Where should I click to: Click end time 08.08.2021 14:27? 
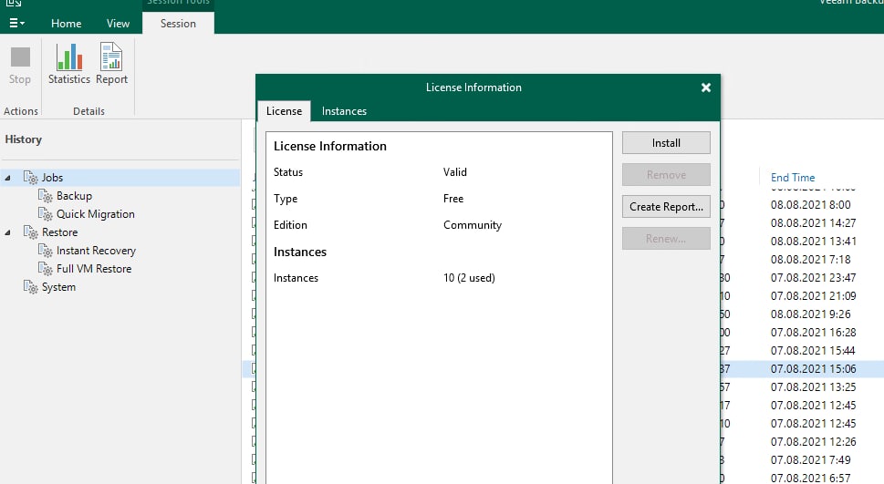tap(813, 223)
